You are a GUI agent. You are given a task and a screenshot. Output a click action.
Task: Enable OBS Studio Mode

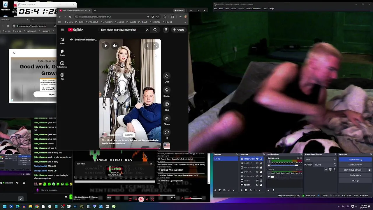pyautogui.click(x=355, y=175)
